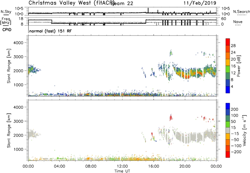Select the '12' label on the Power colorbar
The image size is (250, 173).
[x=233, y=73]
